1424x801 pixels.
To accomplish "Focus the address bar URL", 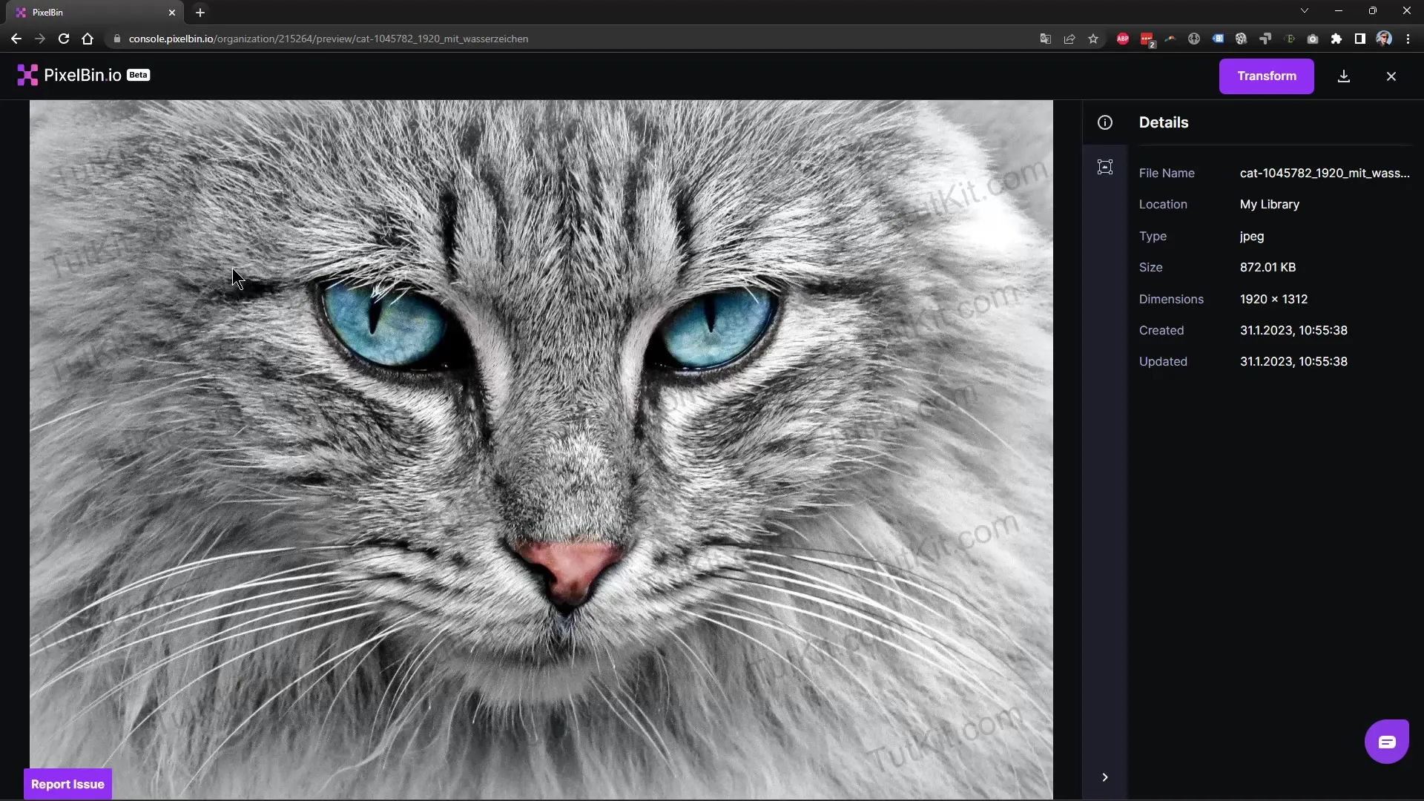I will point(329,39).
